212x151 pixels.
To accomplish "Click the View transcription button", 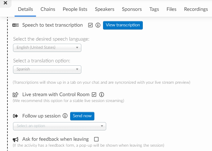I will point(123,25).
